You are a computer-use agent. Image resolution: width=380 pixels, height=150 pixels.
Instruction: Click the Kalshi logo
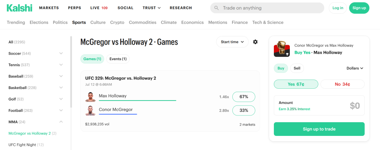coord(19,8)
